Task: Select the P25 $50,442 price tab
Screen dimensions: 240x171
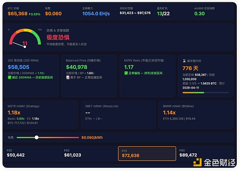Action: 32,153
